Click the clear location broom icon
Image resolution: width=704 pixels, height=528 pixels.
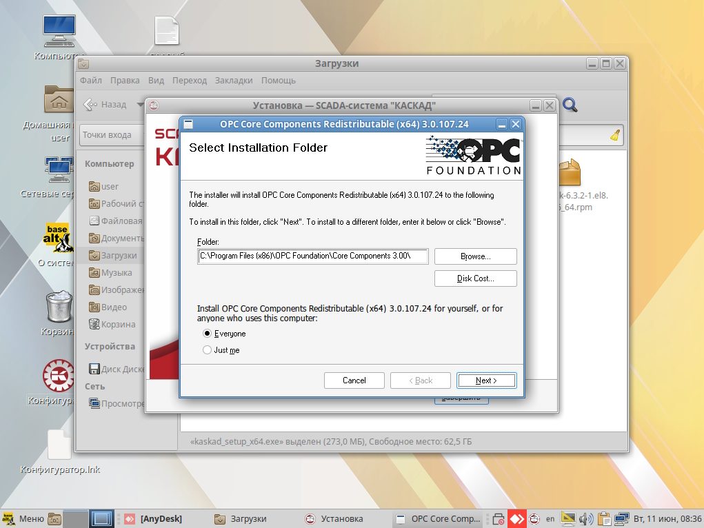(x=615, y=135)
